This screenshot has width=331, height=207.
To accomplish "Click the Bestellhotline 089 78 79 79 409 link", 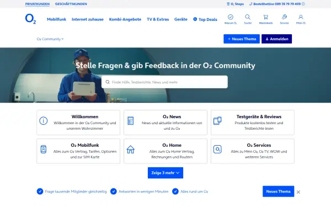I will pos(275,4).
